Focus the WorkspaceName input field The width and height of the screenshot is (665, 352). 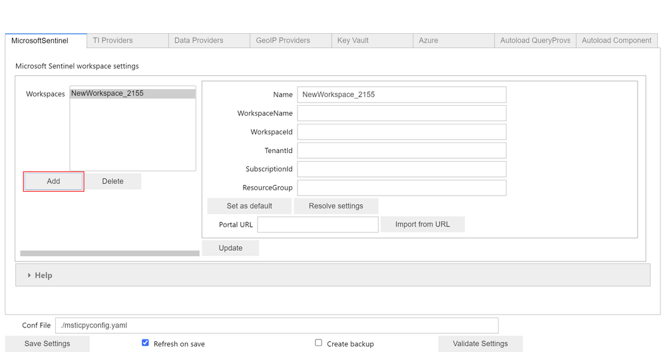pos(401,113)
